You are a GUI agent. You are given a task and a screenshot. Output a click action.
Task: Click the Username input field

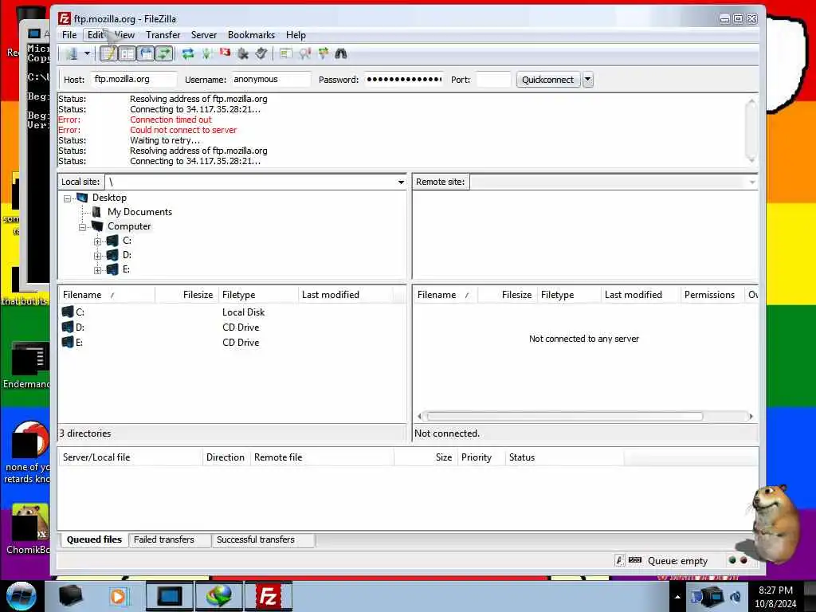coord(271,79)
